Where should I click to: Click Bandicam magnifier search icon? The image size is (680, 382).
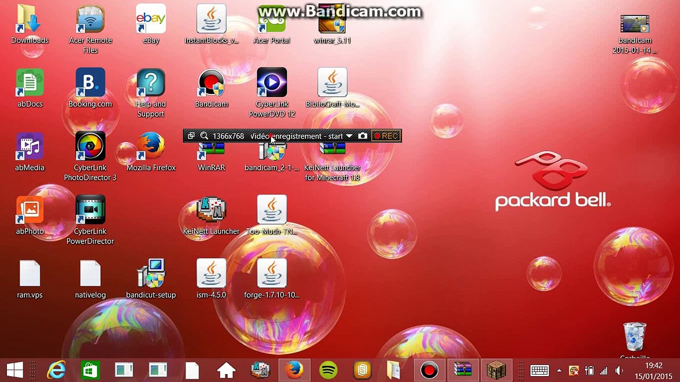(x=204, y=136)
